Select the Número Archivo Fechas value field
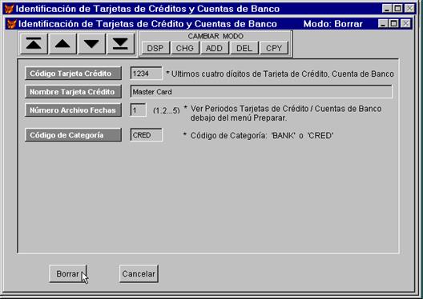 pos(138,110)
